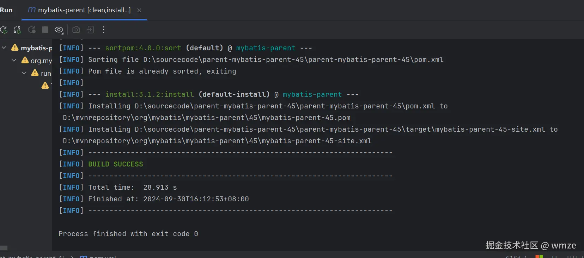Click the camera thread dump icon
584x258 pixels.
pyautogui.click(x=76, y=30)
